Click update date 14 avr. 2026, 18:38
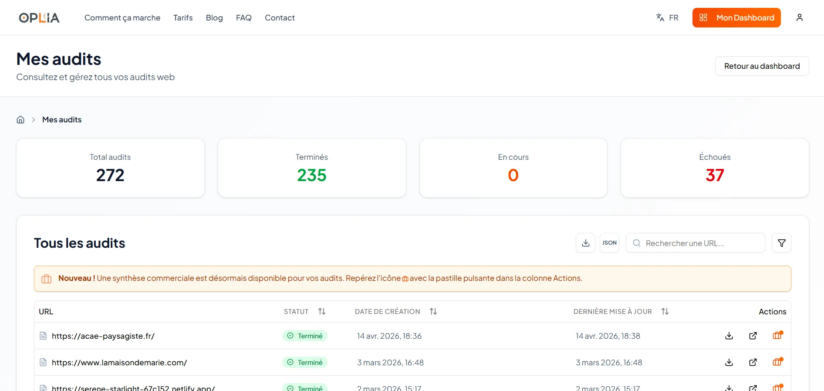The width and height of the screenshot is (824, 391). coord(608,336)
